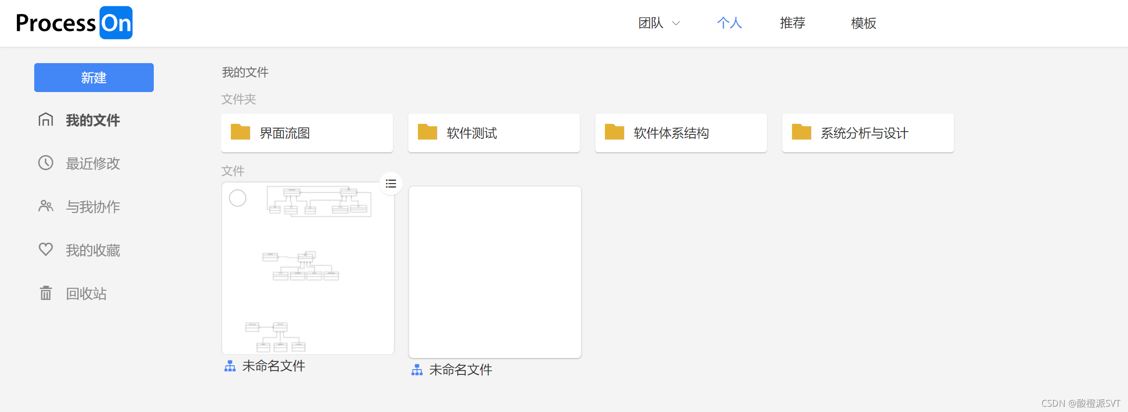This screenshot has width=1128, height=412.
Task: Click the trash icon beside 回收站
Action: (46, 293)
